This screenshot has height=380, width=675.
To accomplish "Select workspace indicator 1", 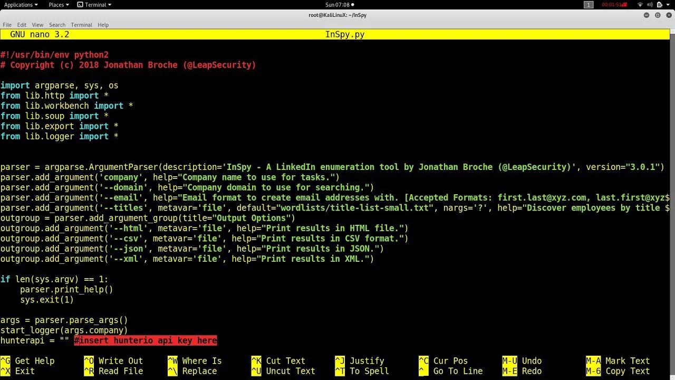I will pyautogui.click(x=589, y=5).
